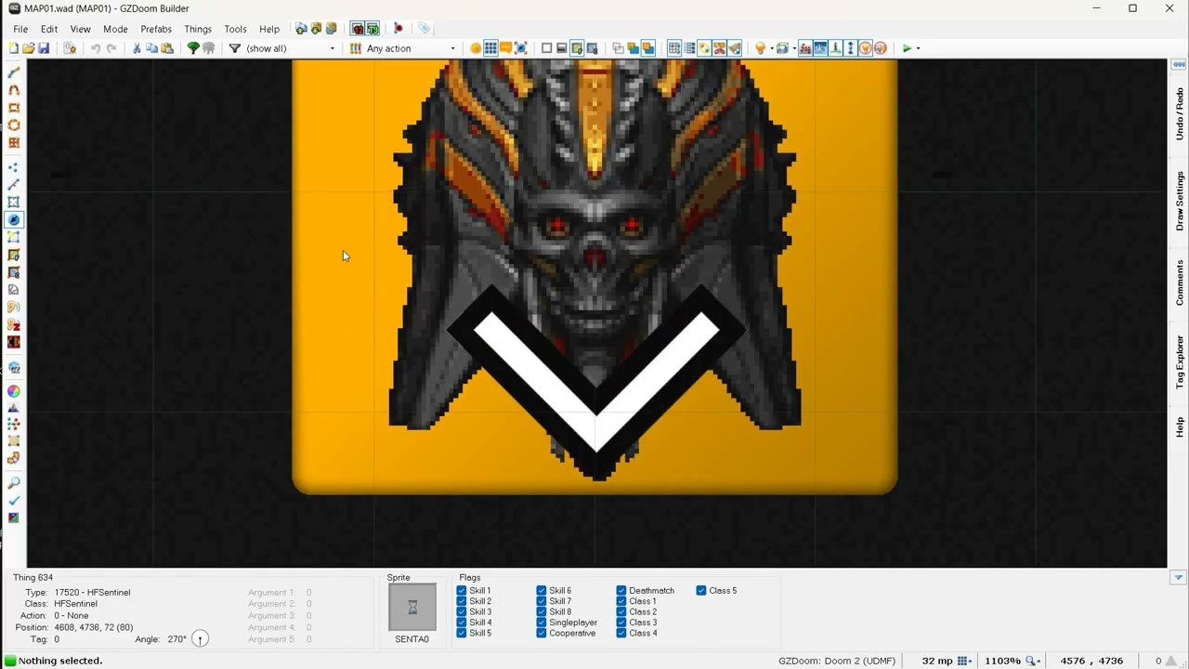The image size is (1189, 669).
Task: Select the Draw Curve tool
Action: (13, 90)
